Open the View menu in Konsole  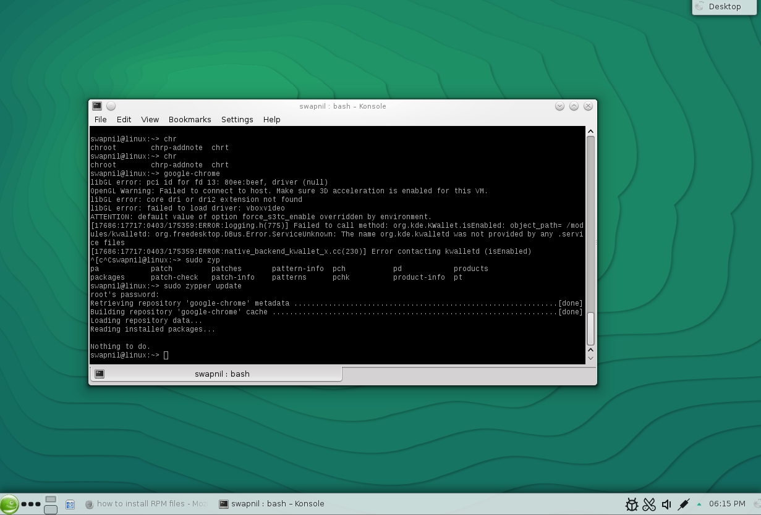click(150, 120)
